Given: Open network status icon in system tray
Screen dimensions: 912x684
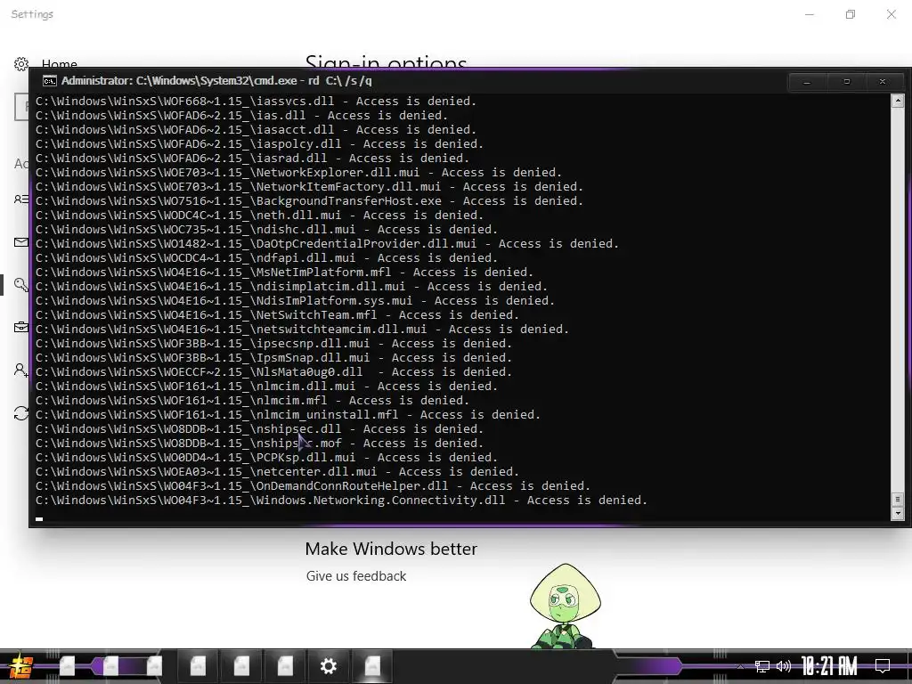Looking at the screenshot, I should click(762, 666).
